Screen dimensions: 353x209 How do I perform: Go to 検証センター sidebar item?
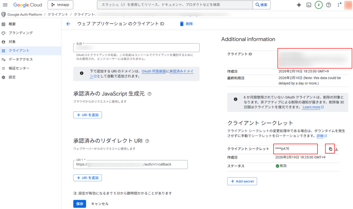pyautogui.click(x=19, y=68)
